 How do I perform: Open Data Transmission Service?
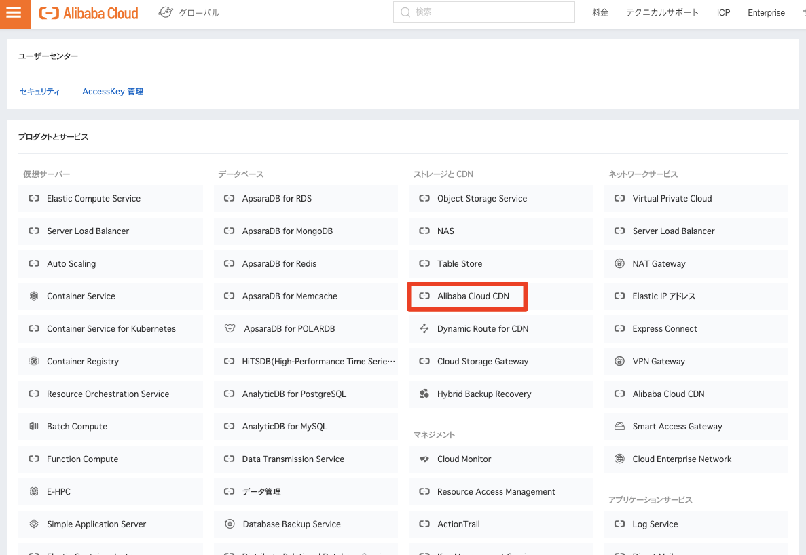306,459
